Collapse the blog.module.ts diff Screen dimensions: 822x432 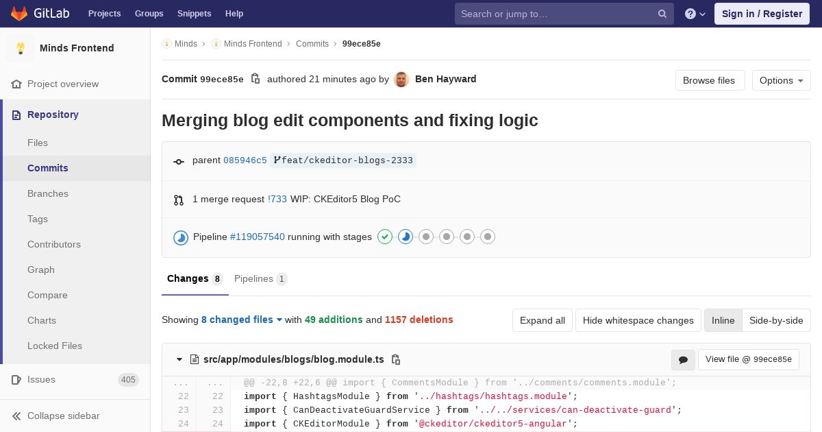179,359
